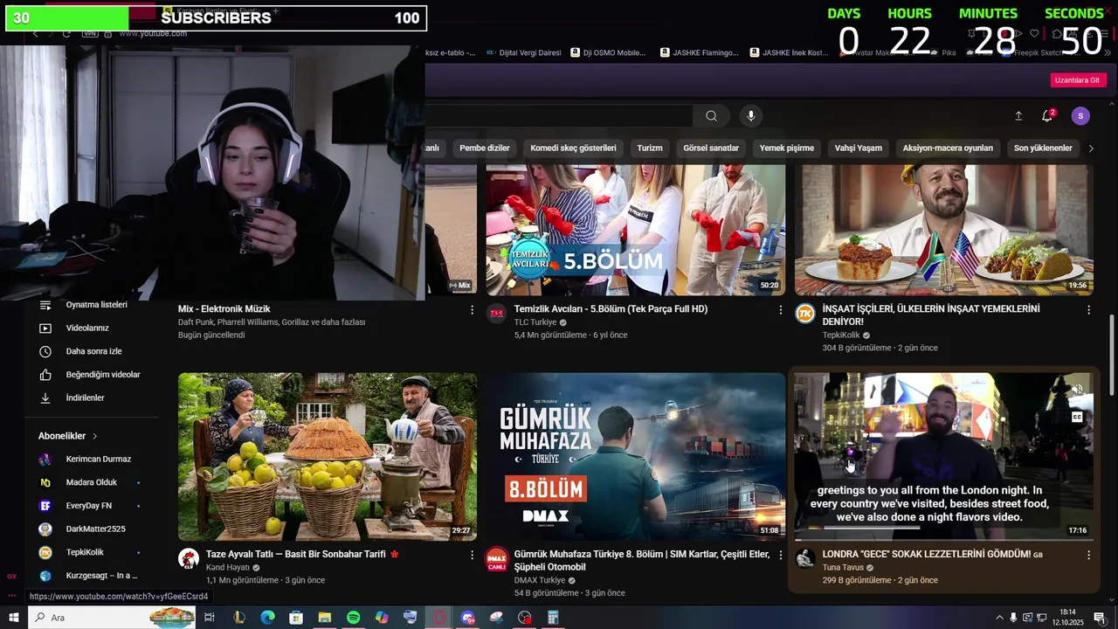Select Aksiyon-macera oyunları chip
Viewport: 1118px width, 629px height.
coord(948,148)
